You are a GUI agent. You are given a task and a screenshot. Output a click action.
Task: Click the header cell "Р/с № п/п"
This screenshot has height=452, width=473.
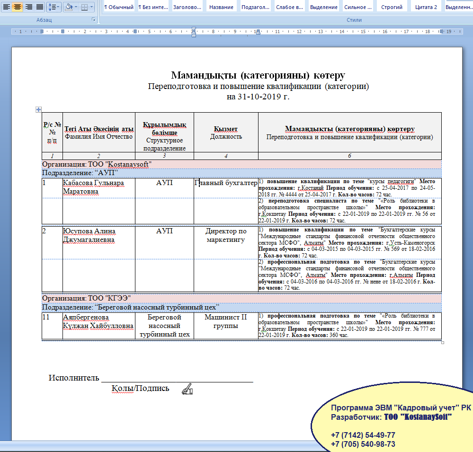[x=52, y=133]
